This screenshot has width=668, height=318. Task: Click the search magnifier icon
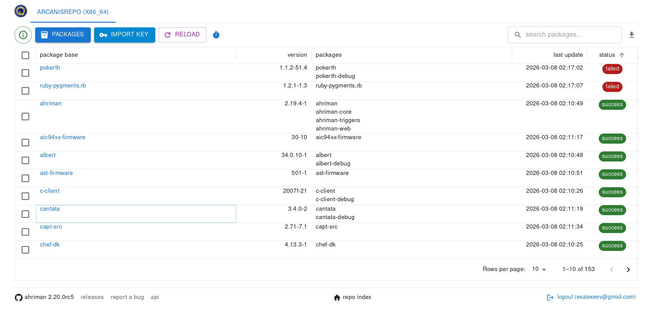[x=518, y=35]
